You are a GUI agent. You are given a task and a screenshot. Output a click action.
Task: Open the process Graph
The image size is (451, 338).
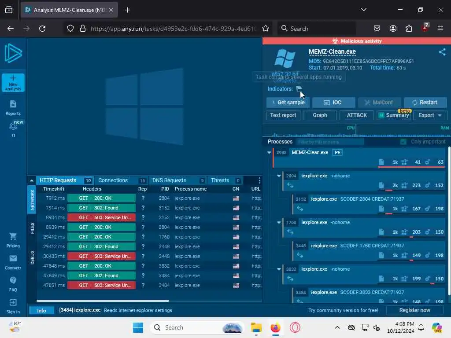[320, 115]
